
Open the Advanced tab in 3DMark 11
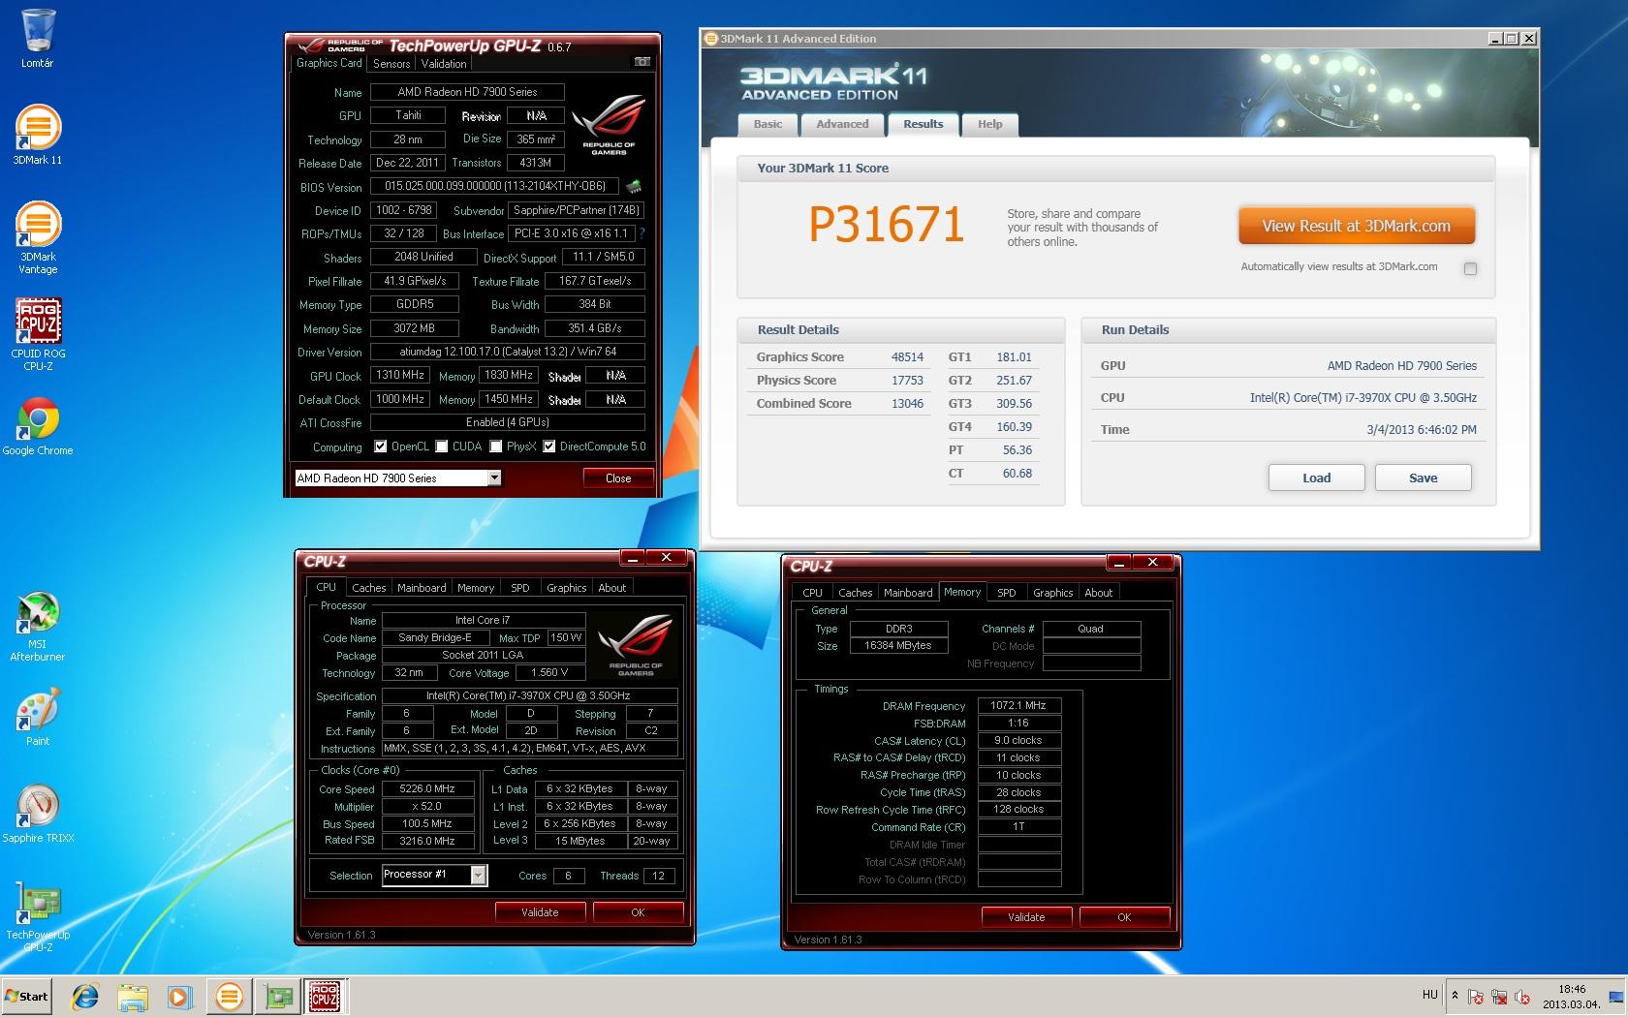(842, 124)
